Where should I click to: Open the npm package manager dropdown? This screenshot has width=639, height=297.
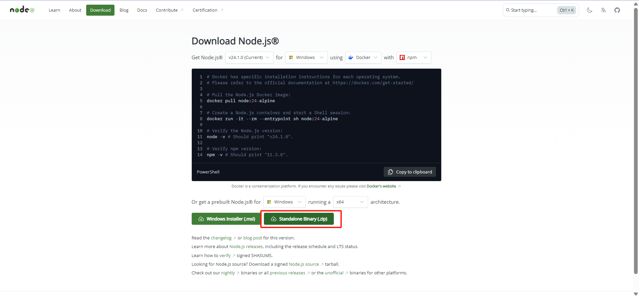coord(414,57)
